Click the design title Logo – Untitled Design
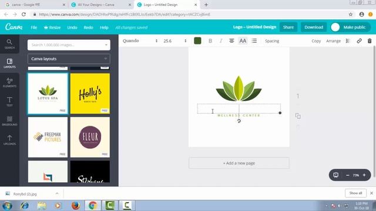Viewport: 376px width, 211px height. click(254, 27)
